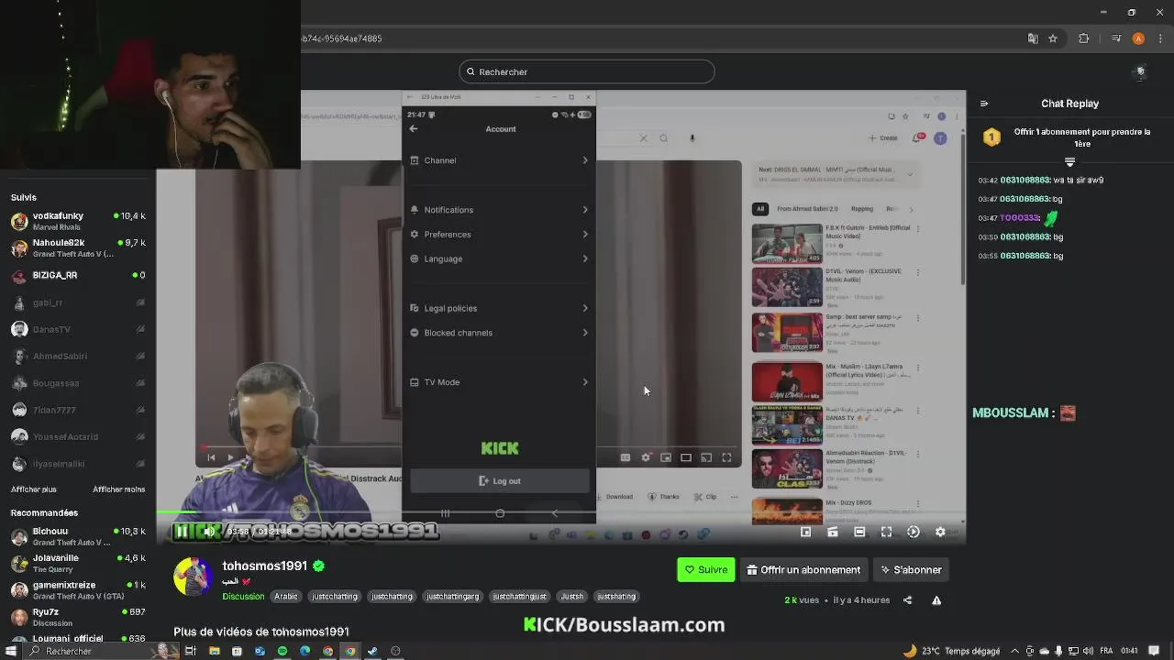Click tohosmos1991 channel avatar

tap(193, 577)
